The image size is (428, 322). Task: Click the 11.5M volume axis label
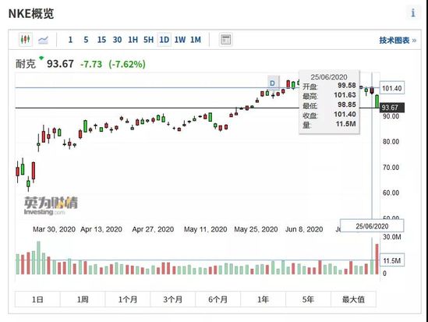coord(392,260)
